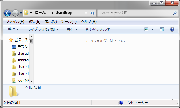Click 0 個の項目 text in details pane
The width and height of the screenshot is (180, 108).
[x=34, y=88]
